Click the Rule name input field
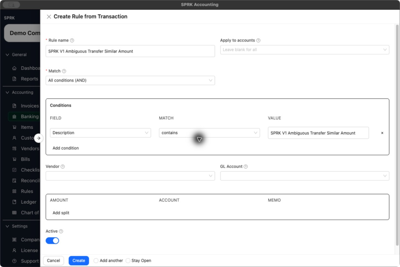 (130, 51)
